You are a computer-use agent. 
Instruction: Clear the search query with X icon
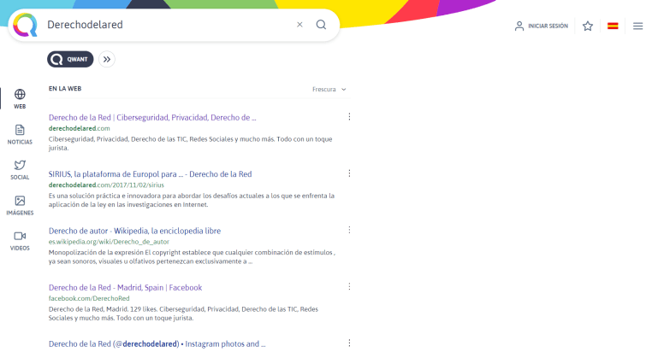299,25
